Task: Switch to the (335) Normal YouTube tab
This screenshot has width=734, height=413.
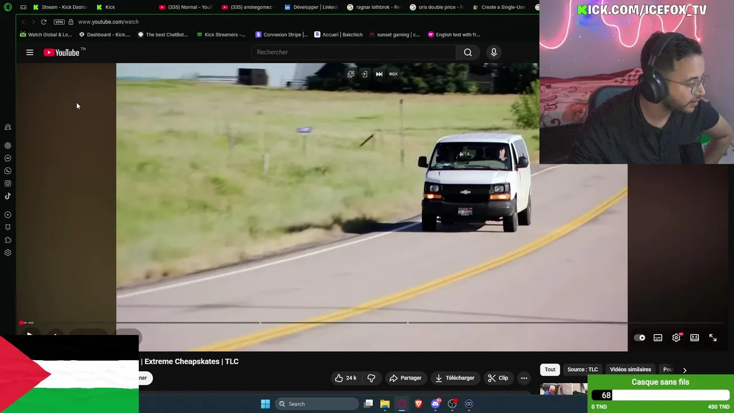Action: click(185, 7)
